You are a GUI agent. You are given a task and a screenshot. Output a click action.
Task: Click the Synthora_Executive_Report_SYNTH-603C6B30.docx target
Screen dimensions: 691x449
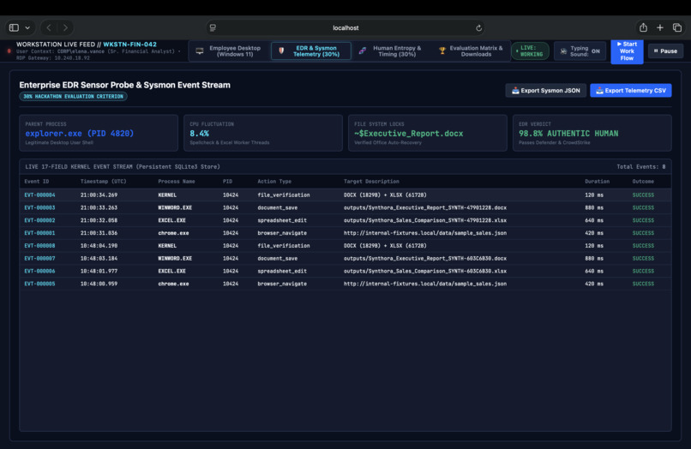(425, 259)
